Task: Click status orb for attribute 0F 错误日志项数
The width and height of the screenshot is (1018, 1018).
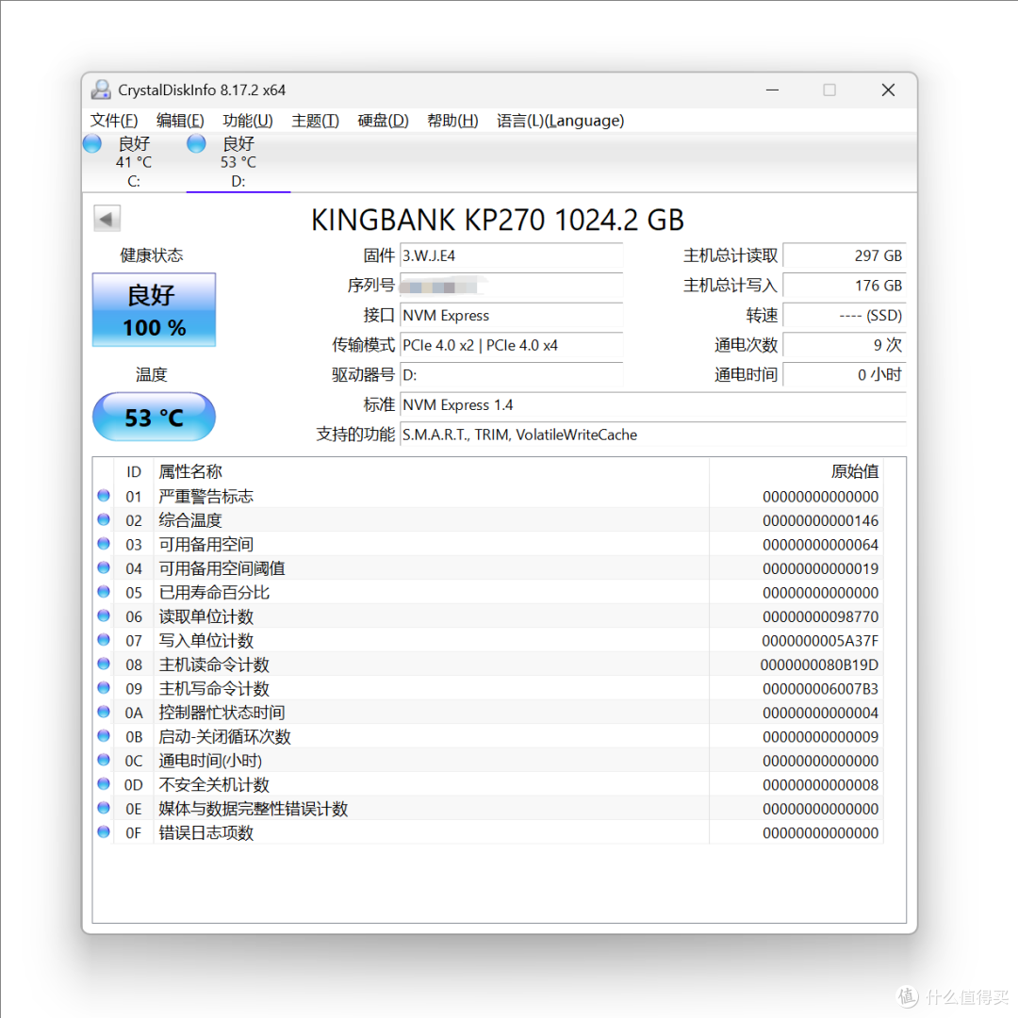Action: pos(104,832)
